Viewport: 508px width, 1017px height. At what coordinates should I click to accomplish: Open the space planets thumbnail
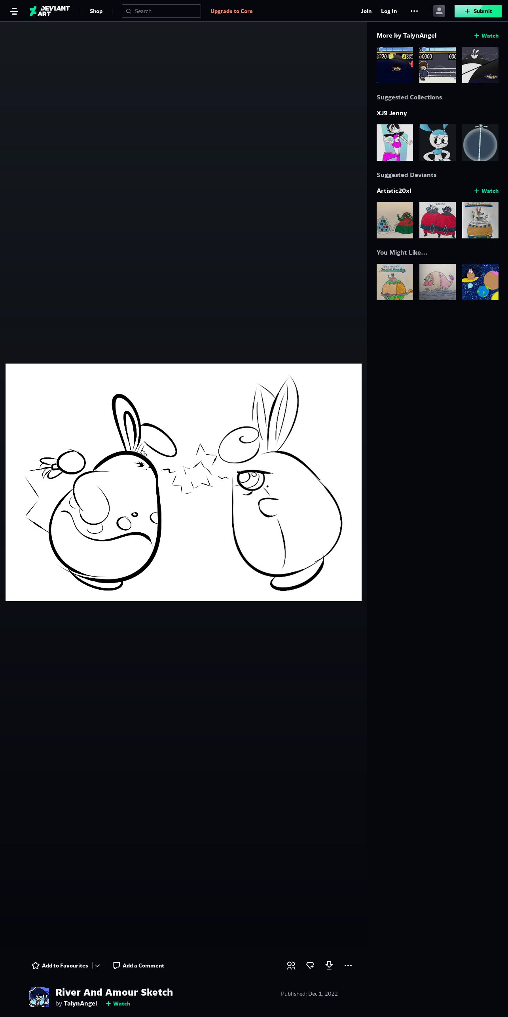coord(480,282)
